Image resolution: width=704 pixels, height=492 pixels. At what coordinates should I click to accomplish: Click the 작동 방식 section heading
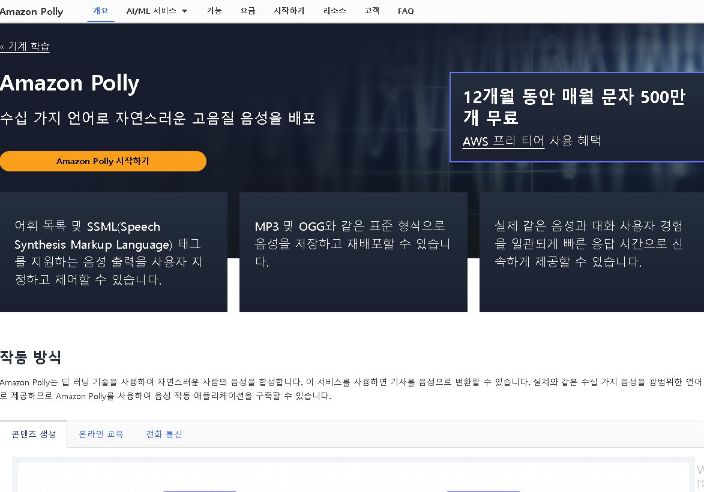(31, 357)
